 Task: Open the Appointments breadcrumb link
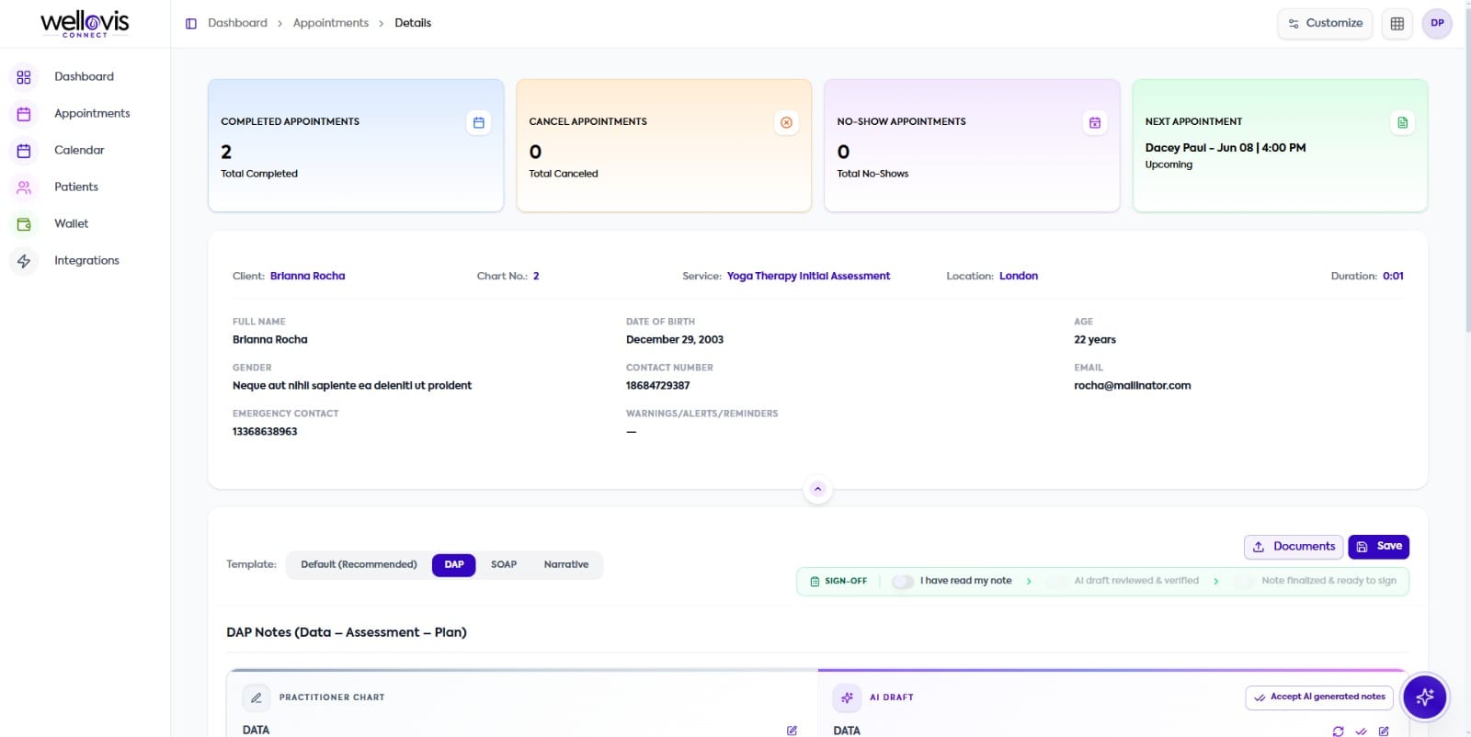click(x=331, y=24)
